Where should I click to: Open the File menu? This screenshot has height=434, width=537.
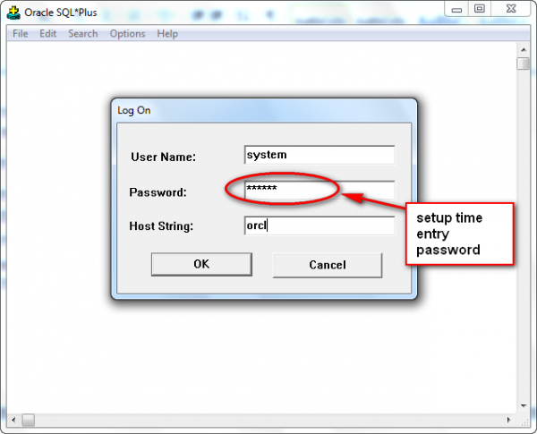tap(21, 34)
